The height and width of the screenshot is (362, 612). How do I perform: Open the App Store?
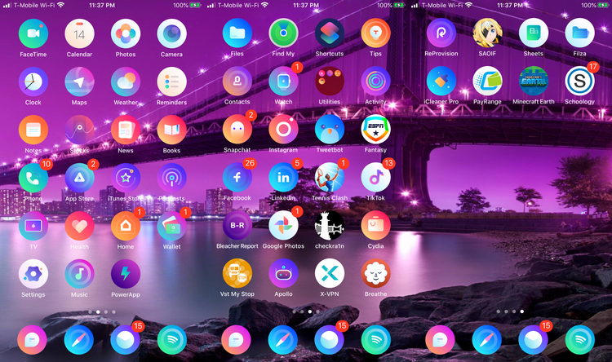79,178
